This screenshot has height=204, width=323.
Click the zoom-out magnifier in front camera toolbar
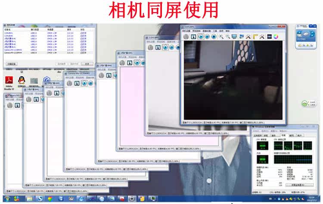pos(228,37)
